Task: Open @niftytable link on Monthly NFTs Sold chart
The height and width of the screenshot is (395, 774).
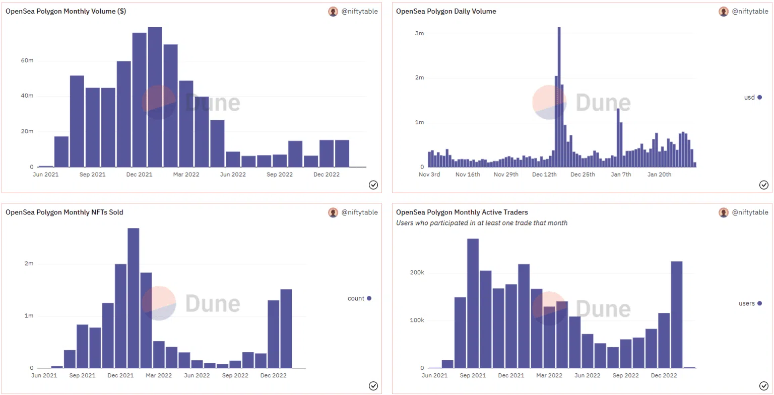Action: (x=360, y=212)
